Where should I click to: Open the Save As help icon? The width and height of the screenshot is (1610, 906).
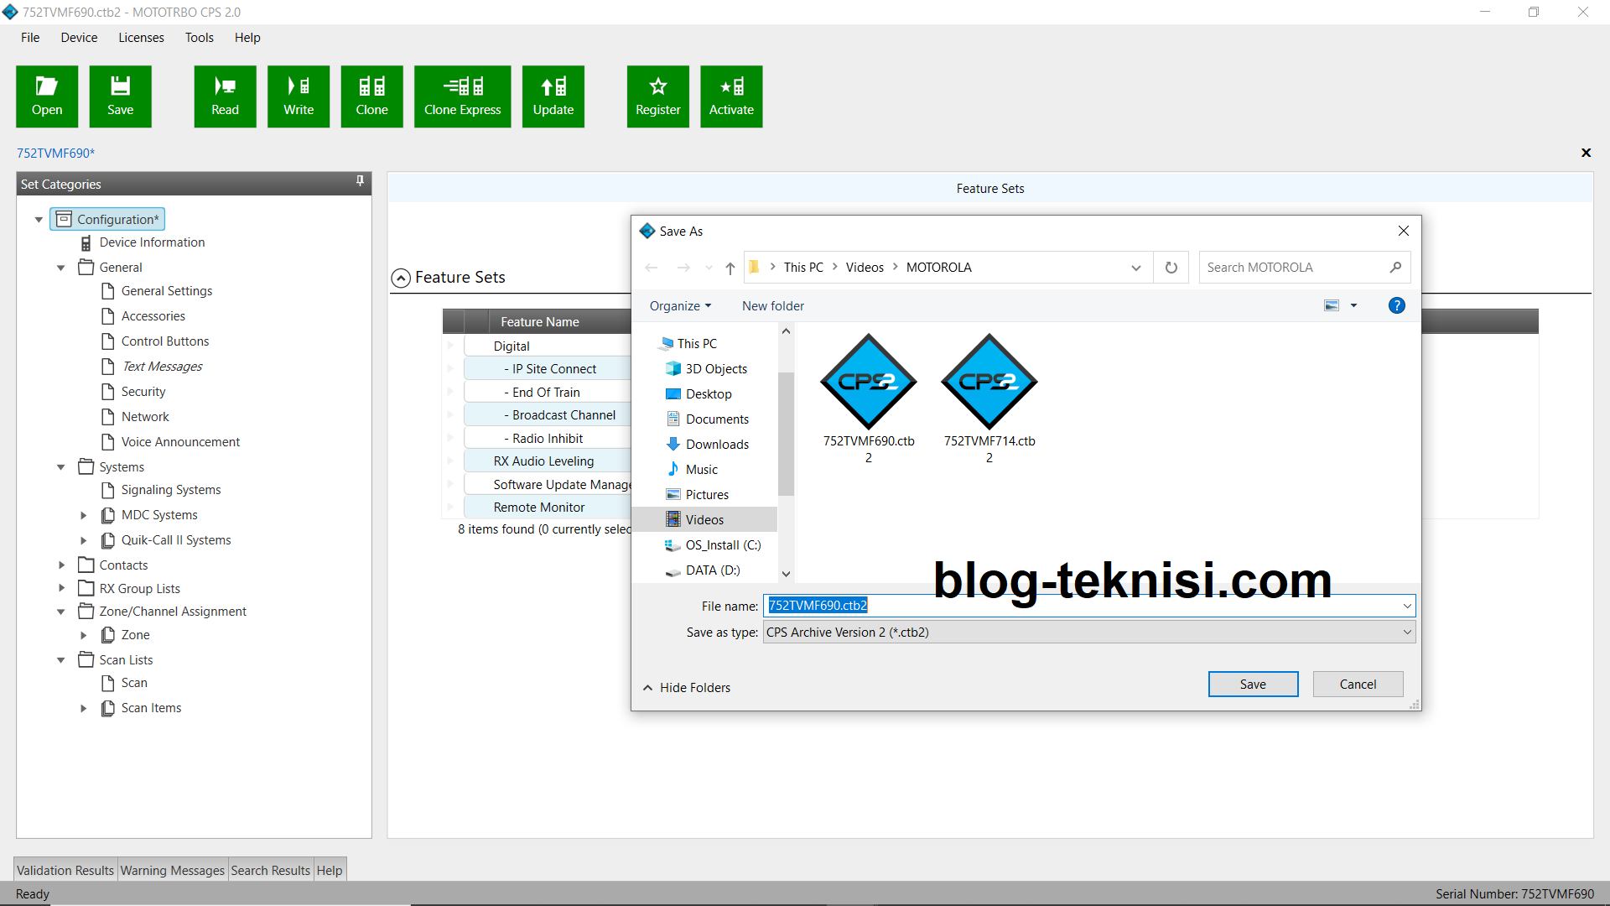1396,306
